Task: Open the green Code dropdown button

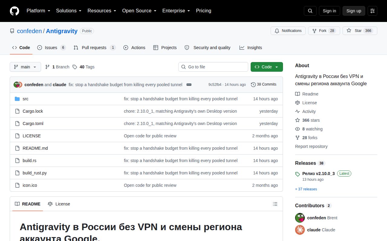Action: click(x=267, y=67)
